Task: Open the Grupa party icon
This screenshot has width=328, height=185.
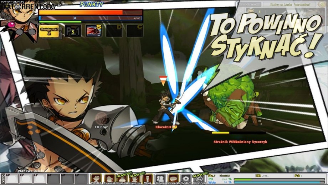Action: click(x=160, y=179)
